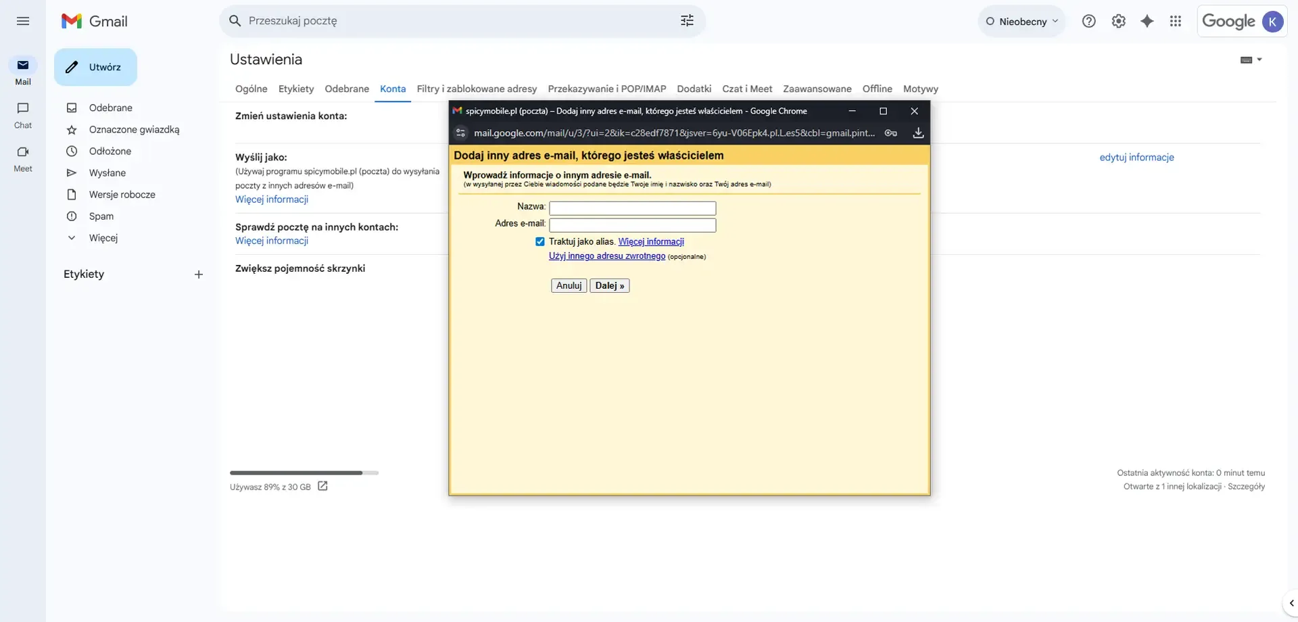
Task: Open the main Gmail hamburger menu
Action: pyautogui.click(x=22, y=21)
